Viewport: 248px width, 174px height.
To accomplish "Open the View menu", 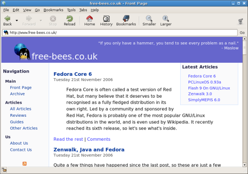I will 27,10.
